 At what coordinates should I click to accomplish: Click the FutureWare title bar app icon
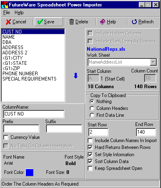(x=4, y=5)
